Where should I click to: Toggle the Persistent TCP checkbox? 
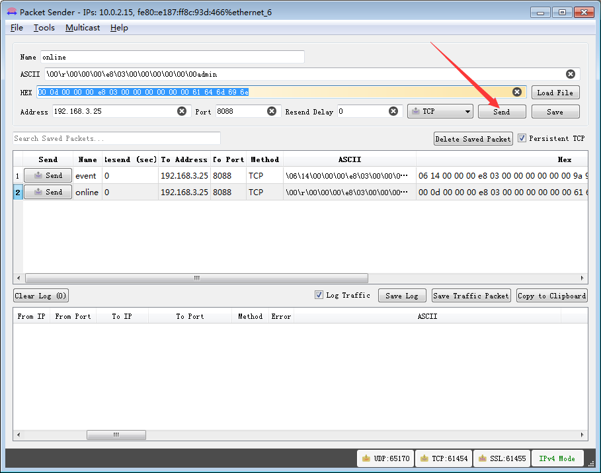(x=522, y=138)
